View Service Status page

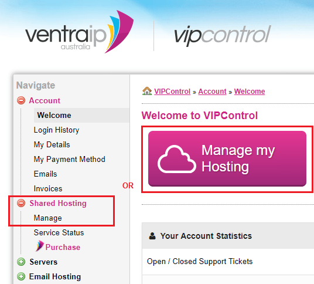59,232
